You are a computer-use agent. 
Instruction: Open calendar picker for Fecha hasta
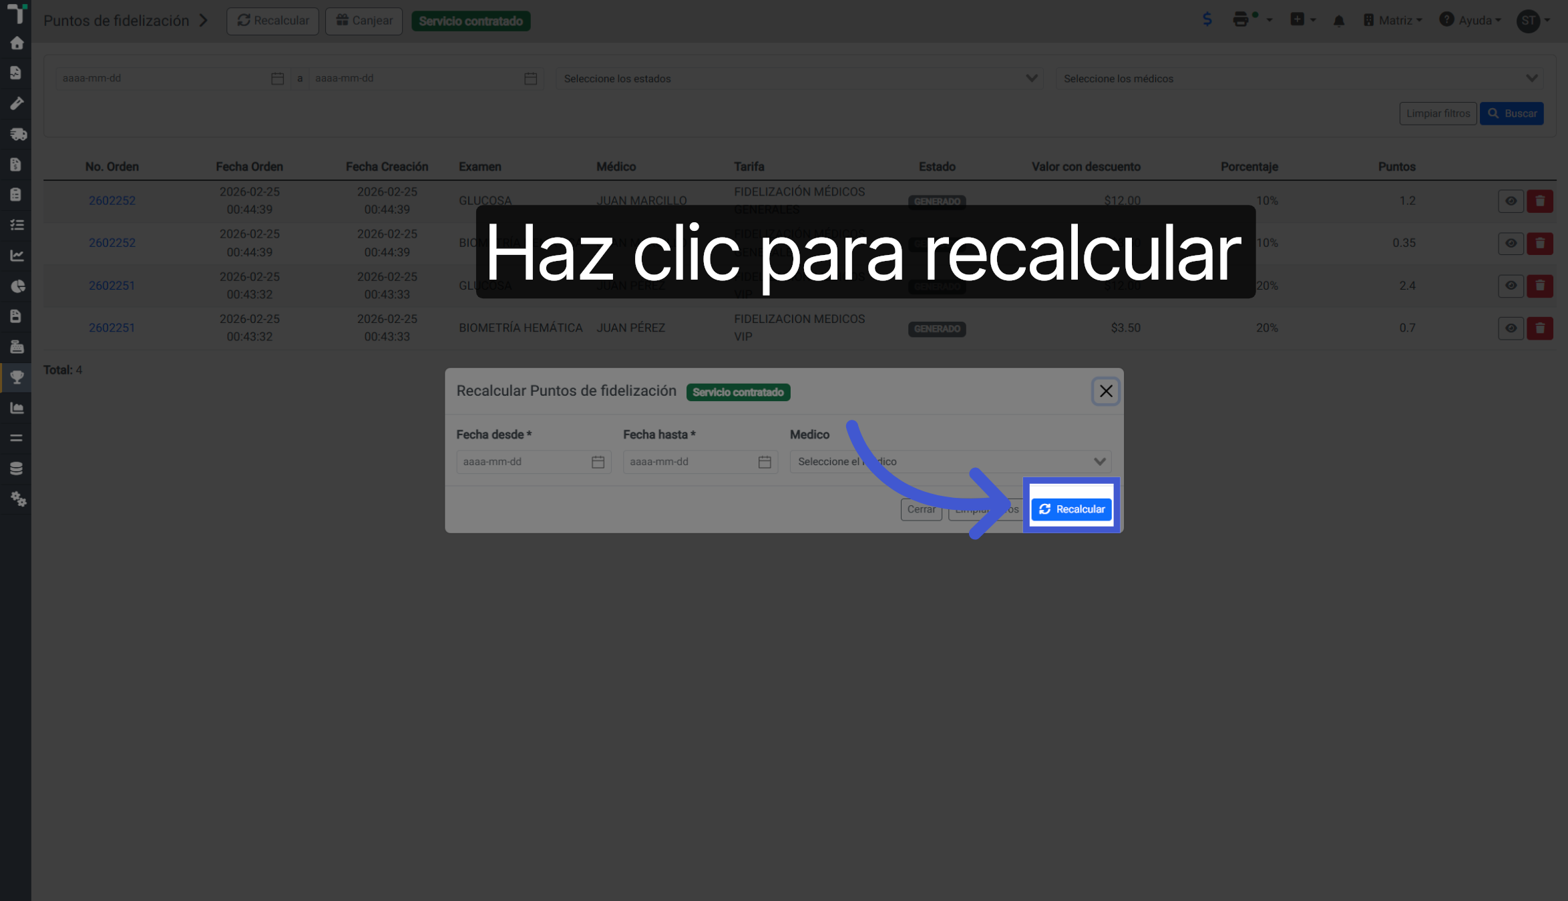pyautogui.click(x=765, y=462)
